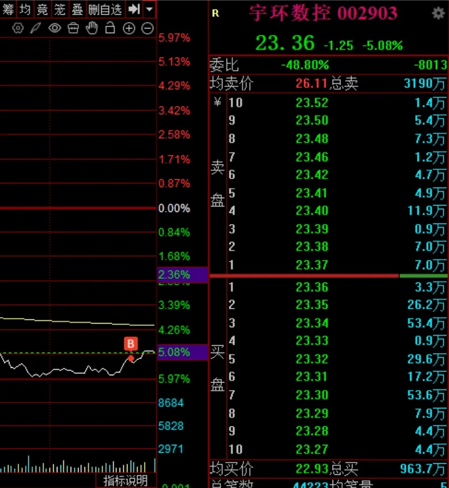This screenshot has height=488, width=449.
Task: Click 删自选 to remove from watchlist
Action: 105,9
